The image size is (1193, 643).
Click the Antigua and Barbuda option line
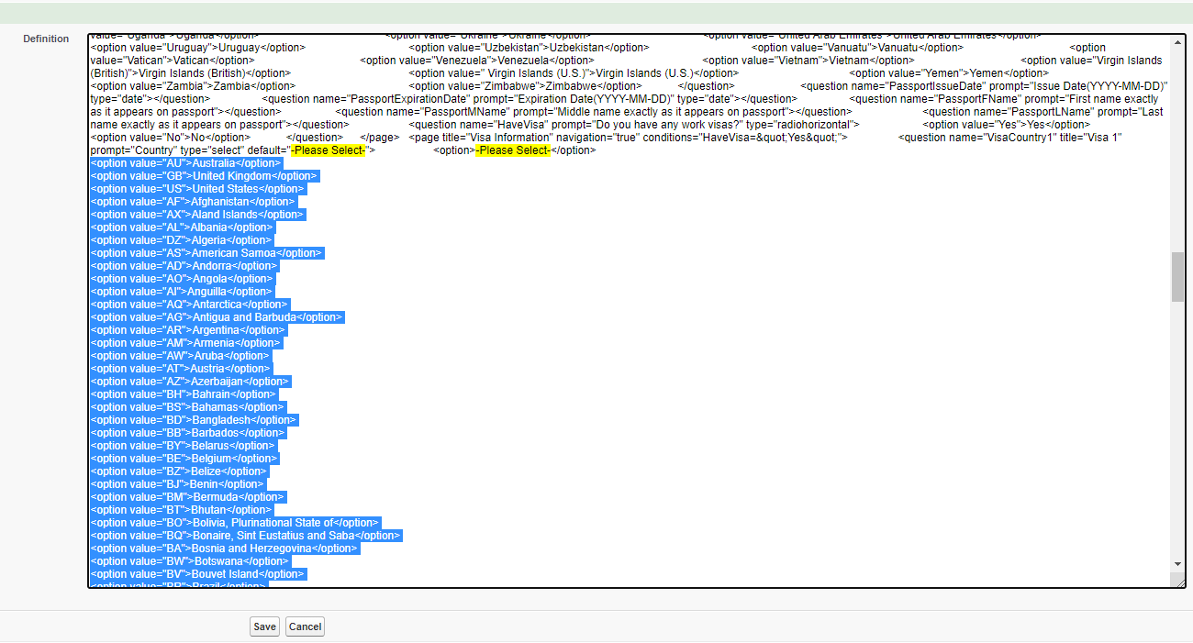click(217, 317)
